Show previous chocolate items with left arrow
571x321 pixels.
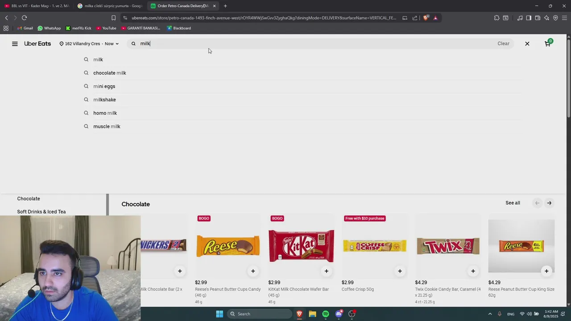click(x=537, y=203)
